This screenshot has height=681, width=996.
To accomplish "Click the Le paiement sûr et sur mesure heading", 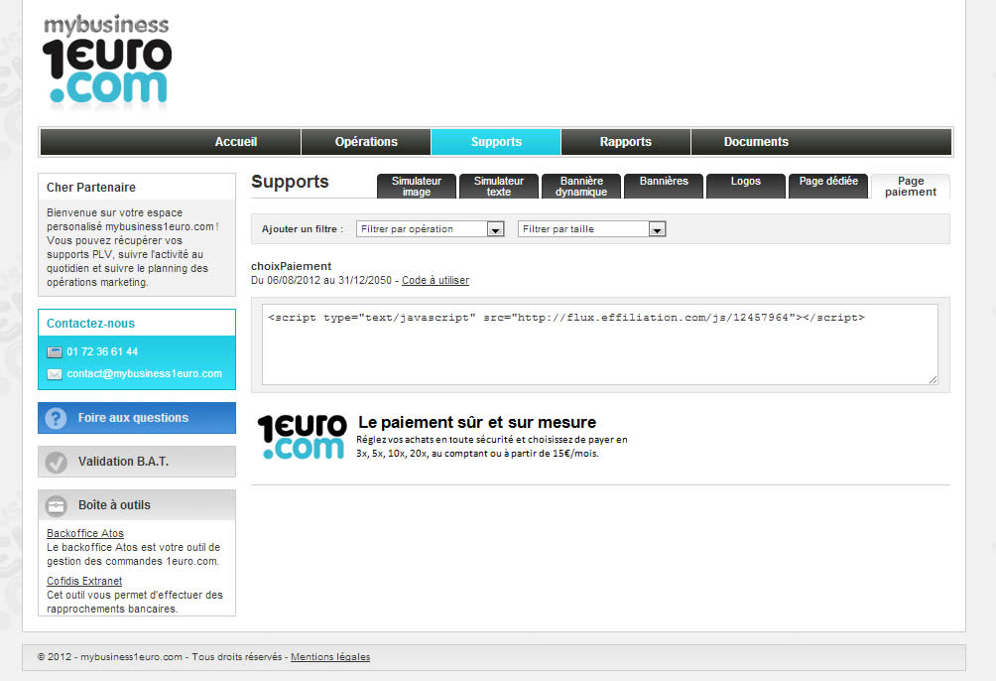I will click(477, 422).
